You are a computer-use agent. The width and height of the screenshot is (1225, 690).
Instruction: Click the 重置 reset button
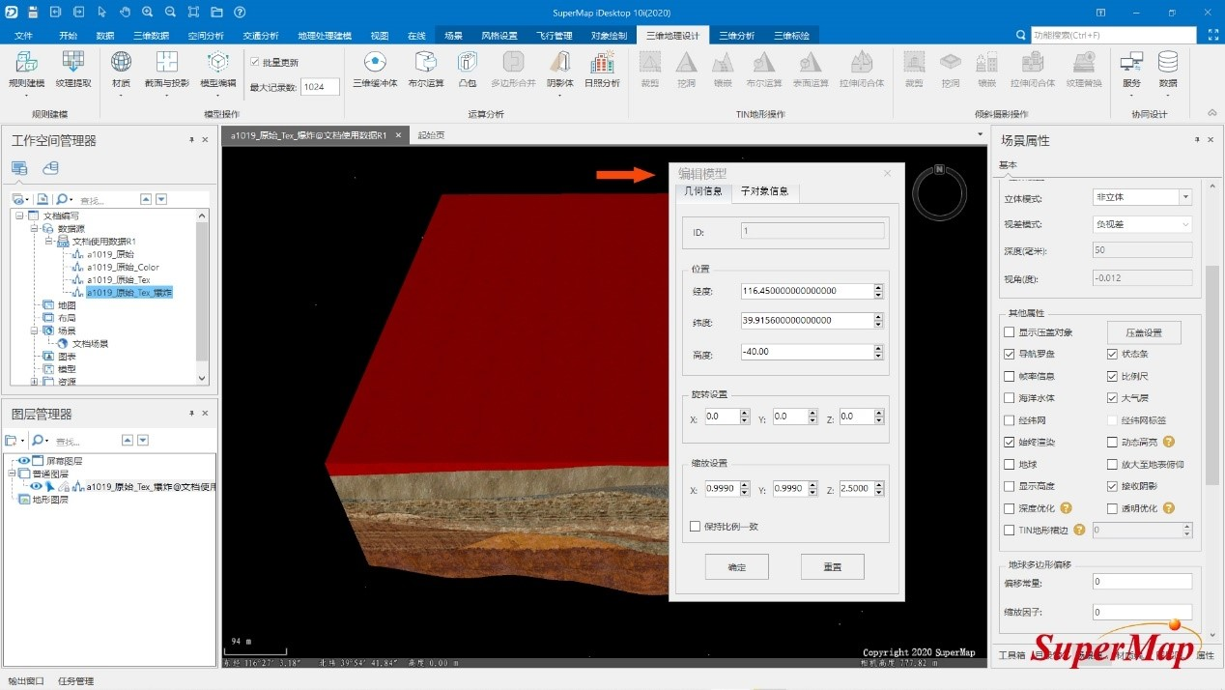(832, 566)
